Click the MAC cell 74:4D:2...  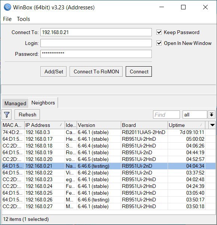pos(12,132)
